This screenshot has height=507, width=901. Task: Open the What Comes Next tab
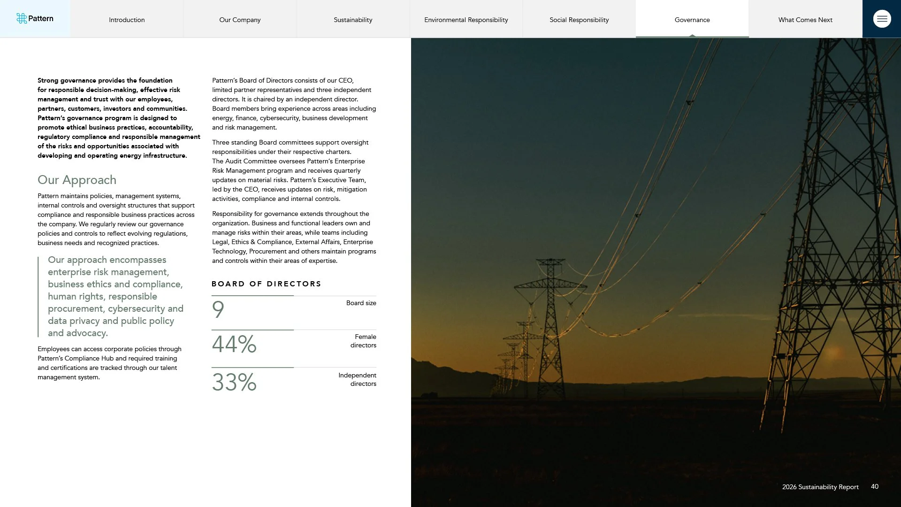coord(805,20)
